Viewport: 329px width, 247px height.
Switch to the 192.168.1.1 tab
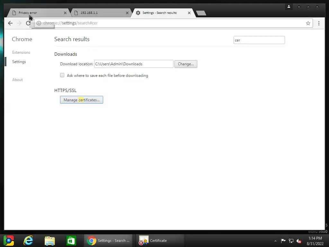101,13
